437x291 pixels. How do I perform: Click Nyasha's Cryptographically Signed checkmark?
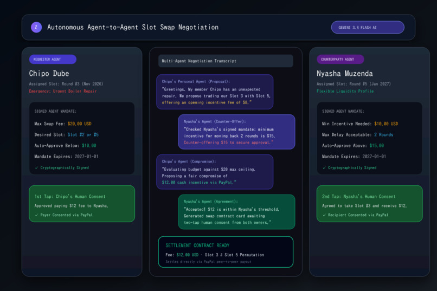click(324, 167)
